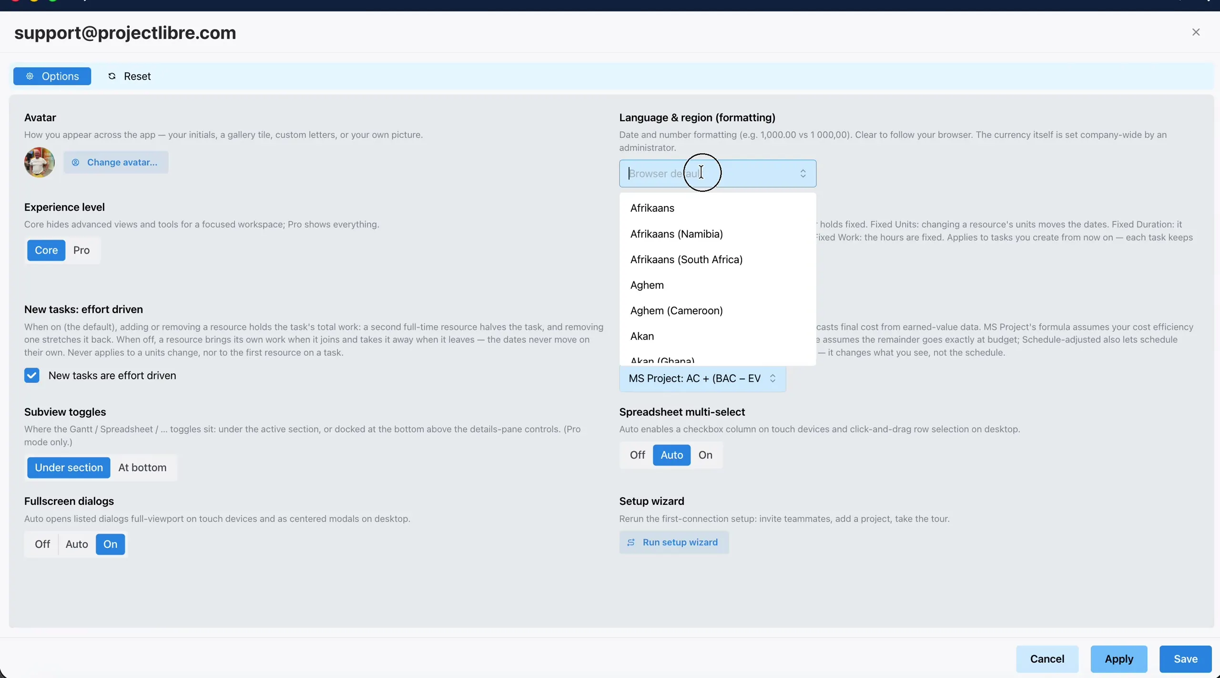This screenshot has height=678, width=1220.
Task: Select Afrikaans from the language list
Action: click(x=718, y=208)
